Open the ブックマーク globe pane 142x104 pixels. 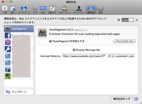[24, 10]
